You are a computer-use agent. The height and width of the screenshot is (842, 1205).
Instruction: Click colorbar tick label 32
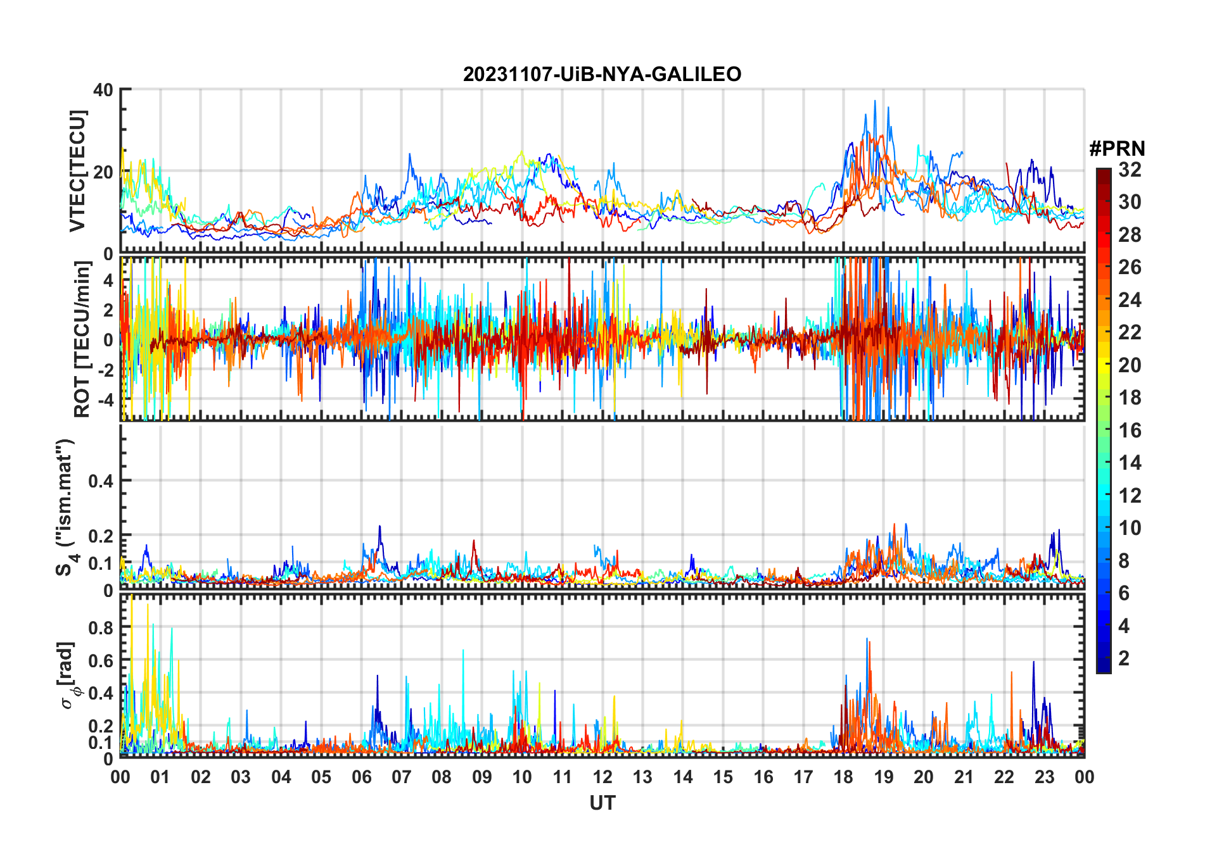(1130, 170)
